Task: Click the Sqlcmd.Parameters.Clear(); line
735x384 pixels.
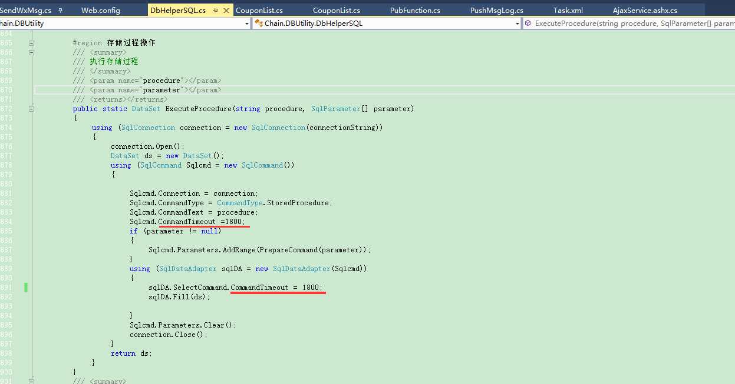Action: click(x=183, y=325)
